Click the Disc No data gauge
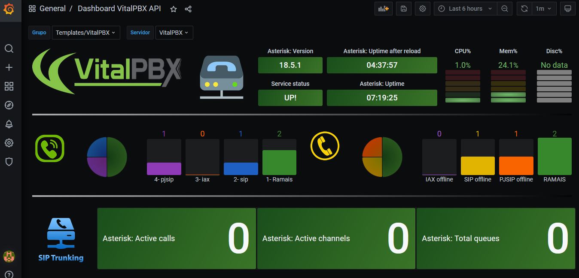Image resolution: width=579 pixels, height=278 pixels. pos(554,86)
